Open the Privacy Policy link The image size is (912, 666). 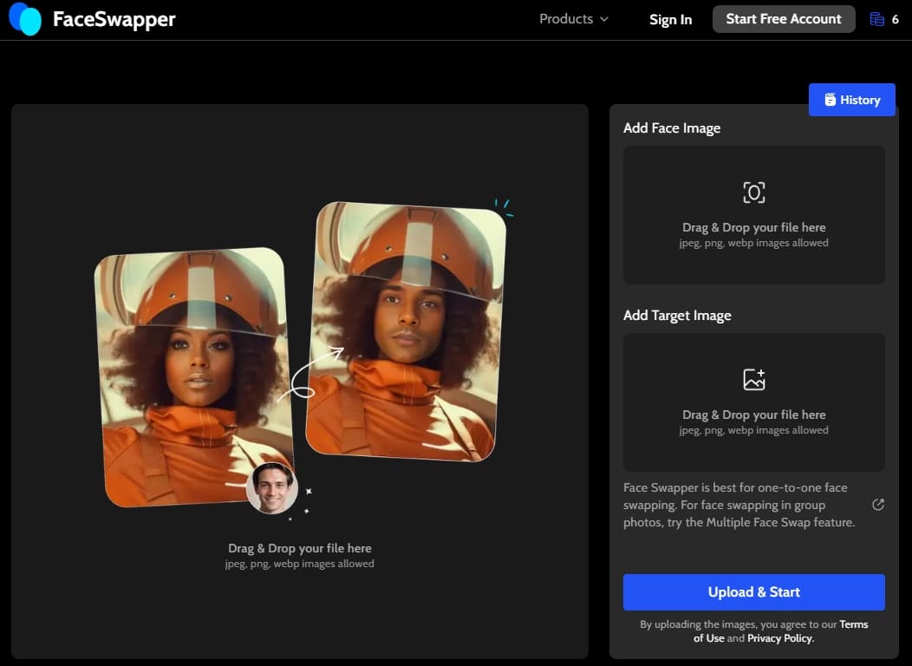point(780,638)
